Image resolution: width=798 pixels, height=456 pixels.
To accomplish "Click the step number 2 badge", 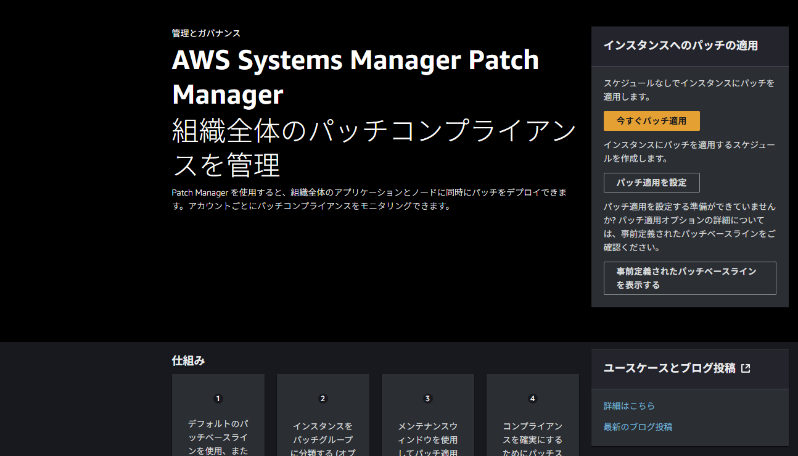I will click(x=323, y=399).
